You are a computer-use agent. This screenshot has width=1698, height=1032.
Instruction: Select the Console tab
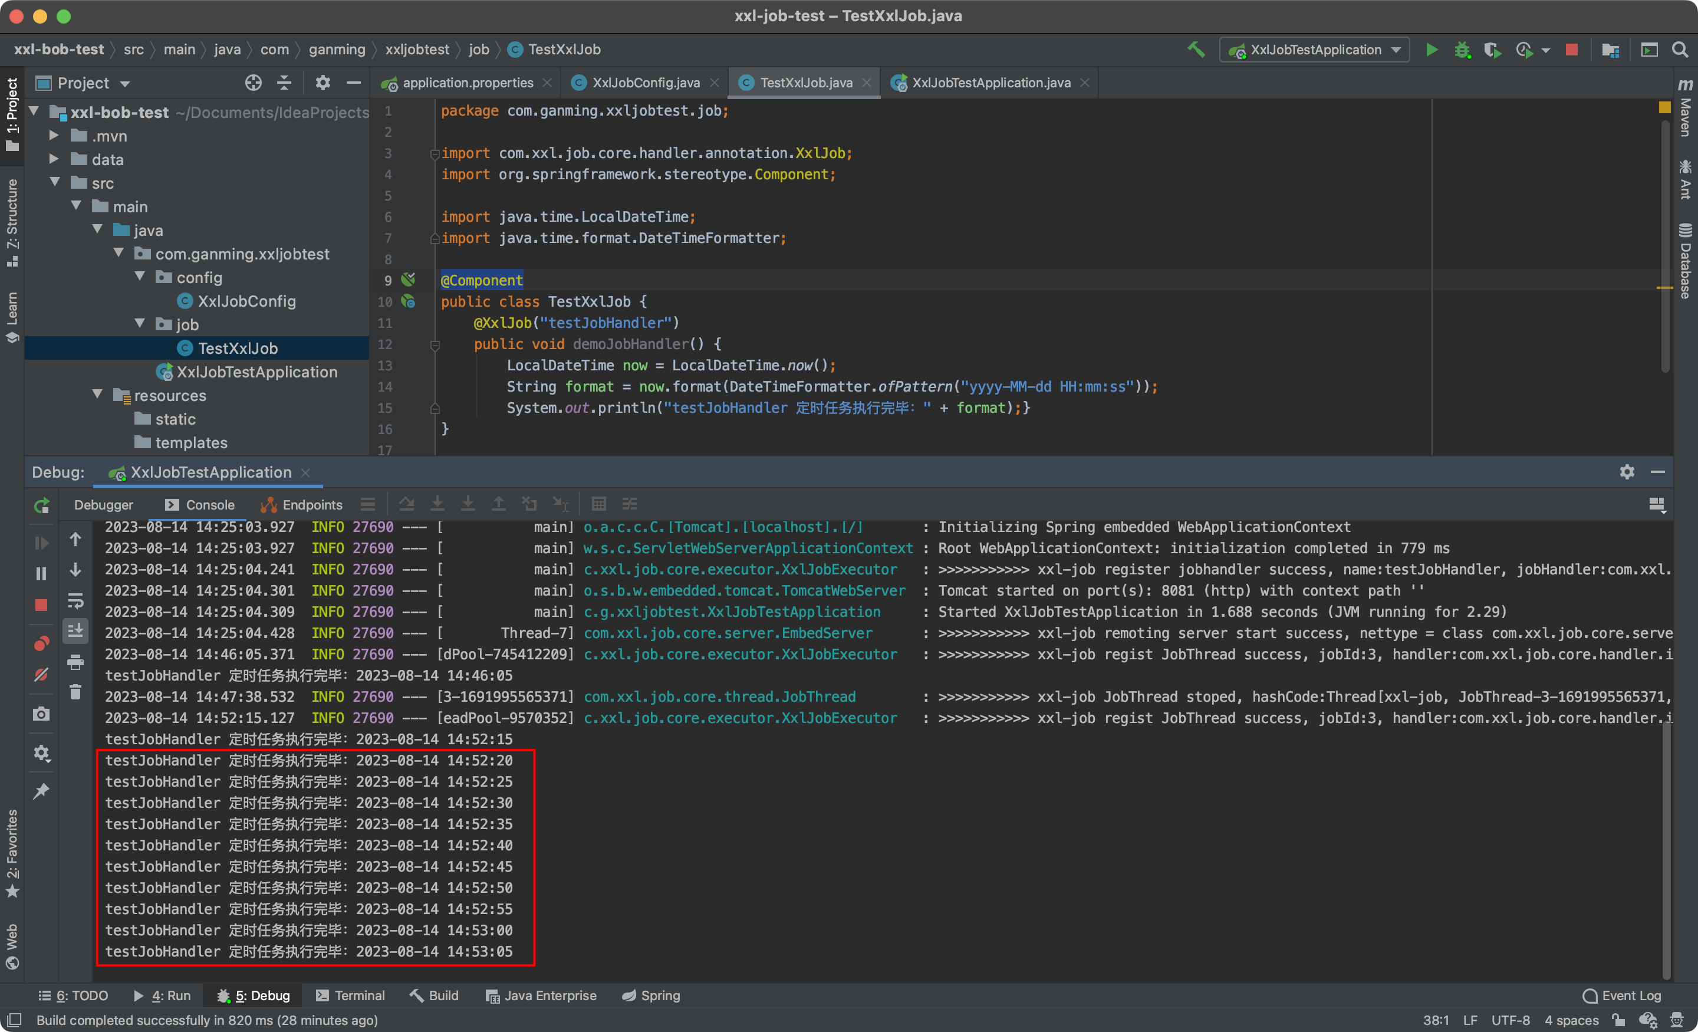(200, 505)
